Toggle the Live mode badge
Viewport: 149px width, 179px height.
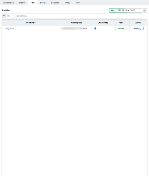113,10
